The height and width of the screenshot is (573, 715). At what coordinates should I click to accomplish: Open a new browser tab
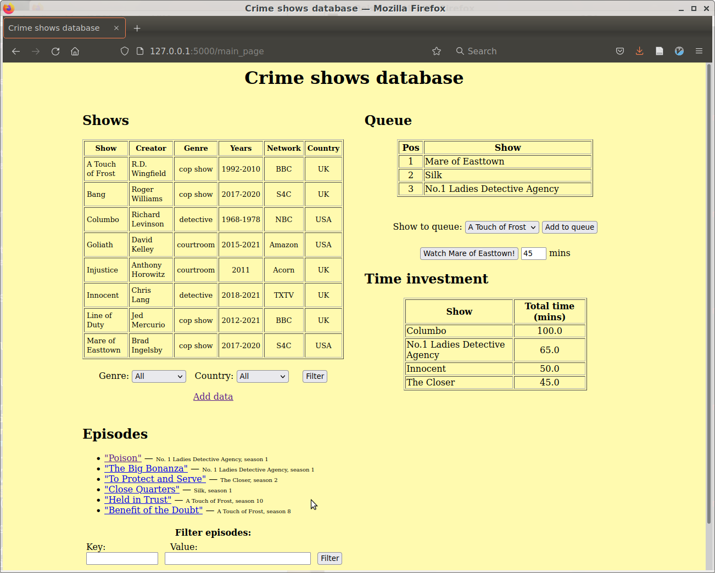point(137,28)
